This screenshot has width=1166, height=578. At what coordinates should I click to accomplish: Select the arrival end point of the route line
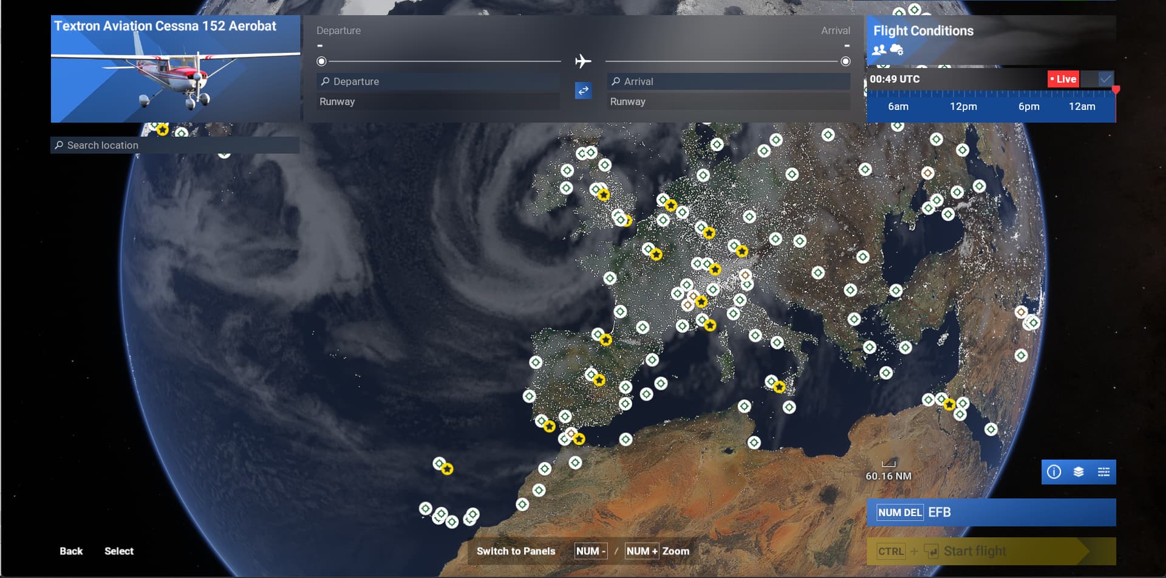(845, 61)
